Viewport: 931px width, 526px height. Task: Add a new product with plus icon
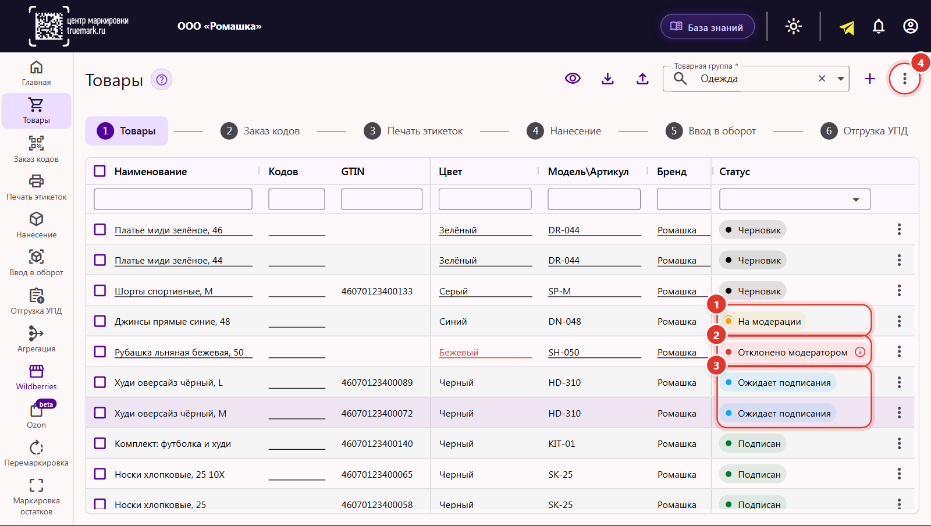(870, 79)
